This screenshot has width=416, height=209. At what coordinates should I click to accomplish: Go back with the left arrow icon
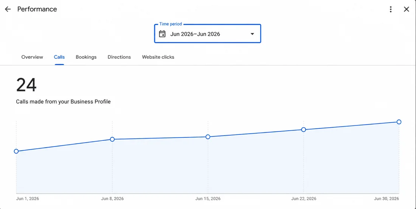coord(8,9)
